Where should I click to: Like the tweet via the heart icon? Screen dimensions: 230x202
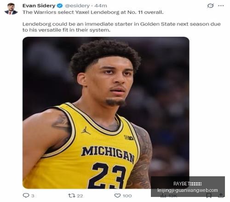click(x=117, y=196)
